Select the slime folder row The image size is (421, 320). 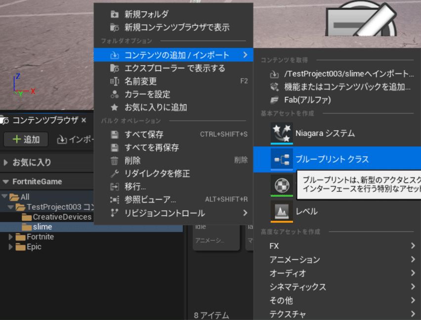(91, 227)
